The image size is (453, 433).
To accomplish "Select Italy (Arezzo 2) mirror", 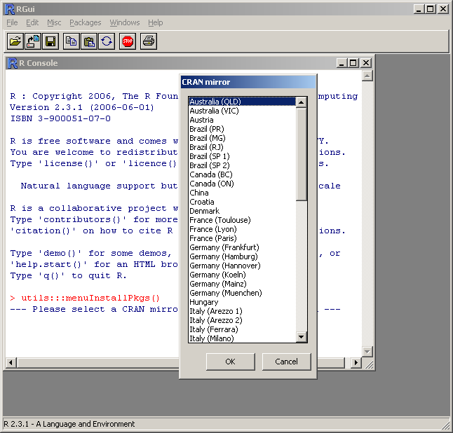I will point(242,320).
